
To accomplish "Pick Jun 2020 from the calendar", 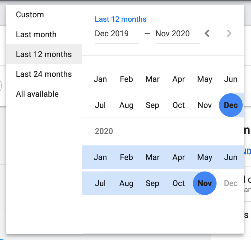I will pyautogui.click(x=230, y=157).
